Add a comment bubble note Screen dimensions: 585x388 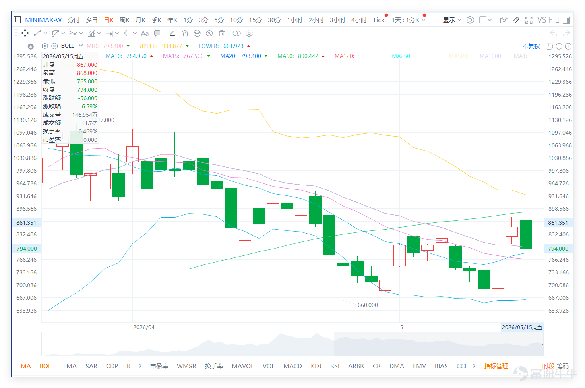pyautogui.click(x=157, y=33)
